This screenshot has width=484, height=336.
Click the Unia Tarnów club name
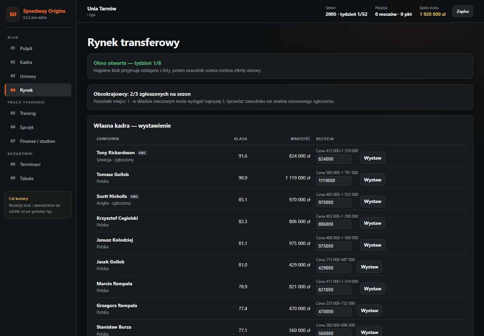(x=102, y=9)
